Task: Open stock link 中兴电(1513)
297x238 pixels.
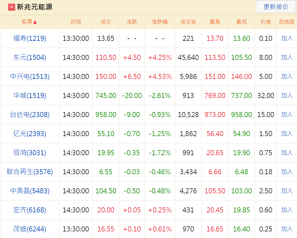Action: coord(30,77)
